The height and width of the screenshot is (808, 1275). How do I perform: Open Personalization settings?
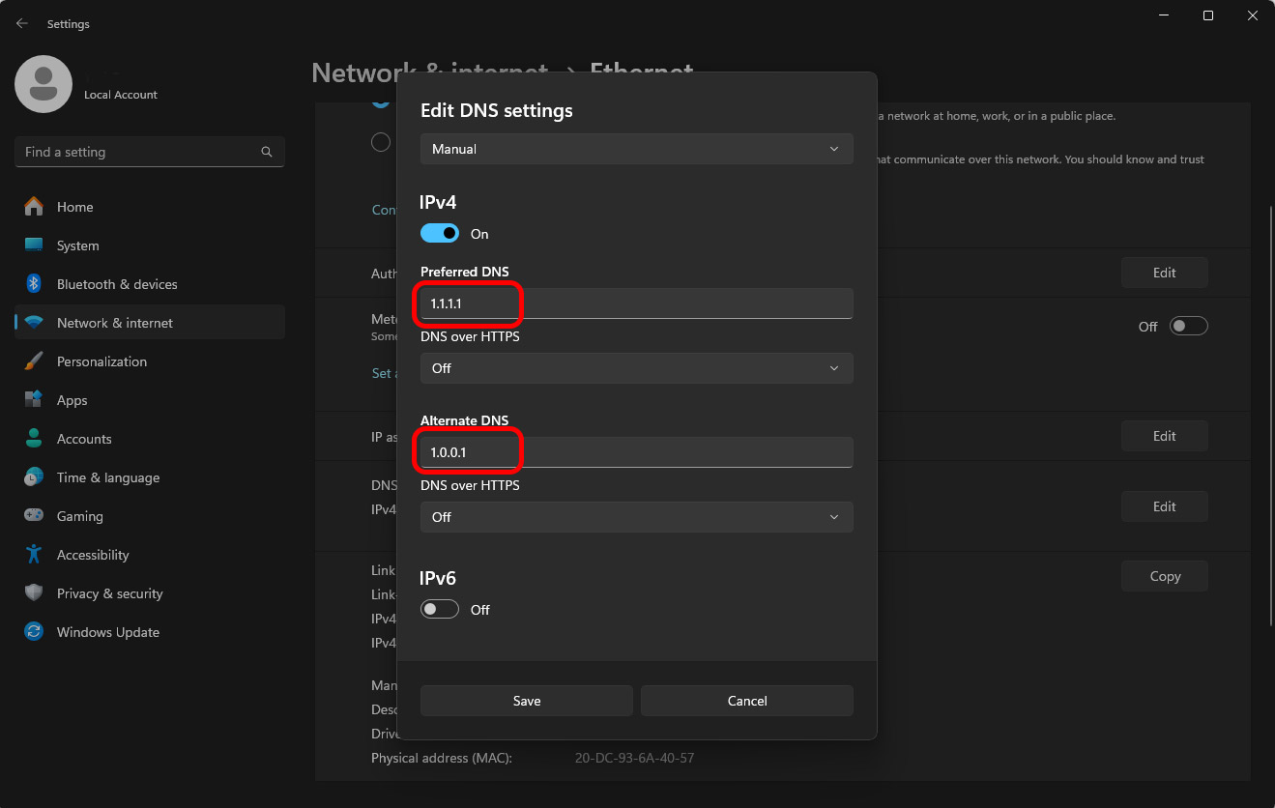point(150,361)
